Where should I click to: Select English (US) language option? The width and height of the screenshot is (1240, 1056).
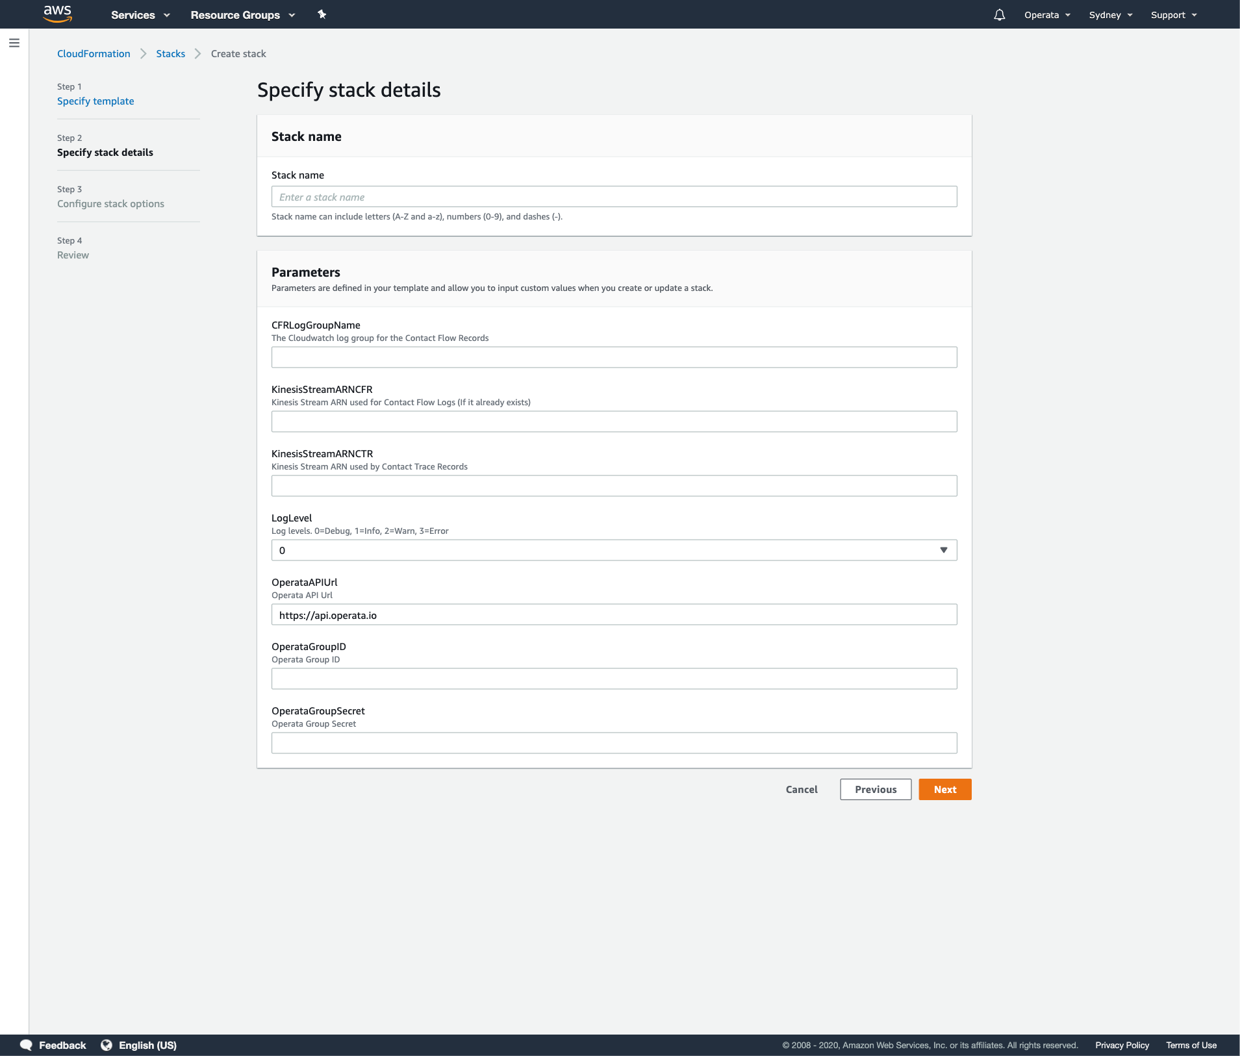pos(147,1045)
